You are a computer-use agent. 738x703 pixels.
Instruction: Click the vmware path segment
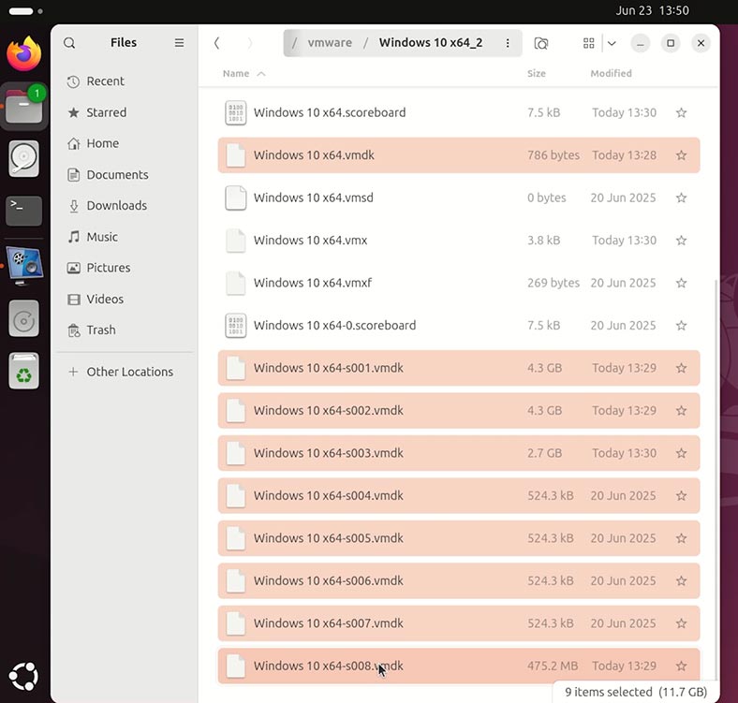pyautogui.click(x=330, y=43)
